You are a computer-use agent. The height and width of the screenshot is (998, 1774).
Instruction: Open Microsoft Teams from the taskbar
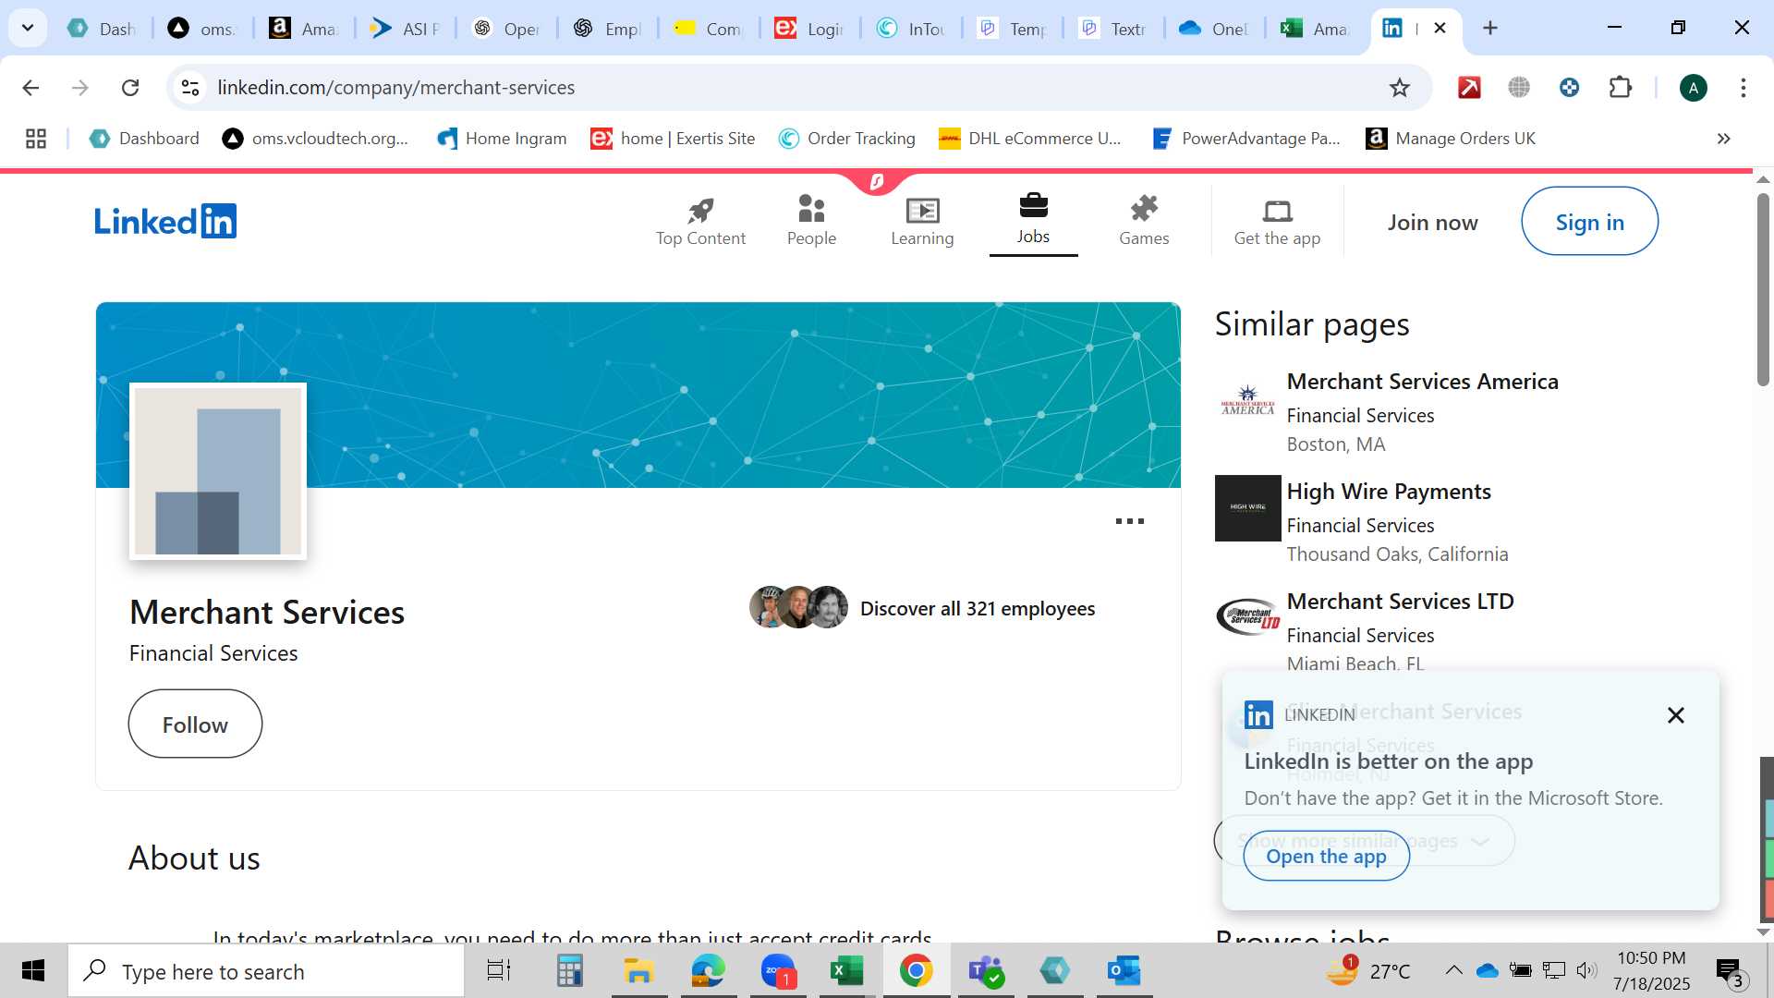[x=985, y=971]
